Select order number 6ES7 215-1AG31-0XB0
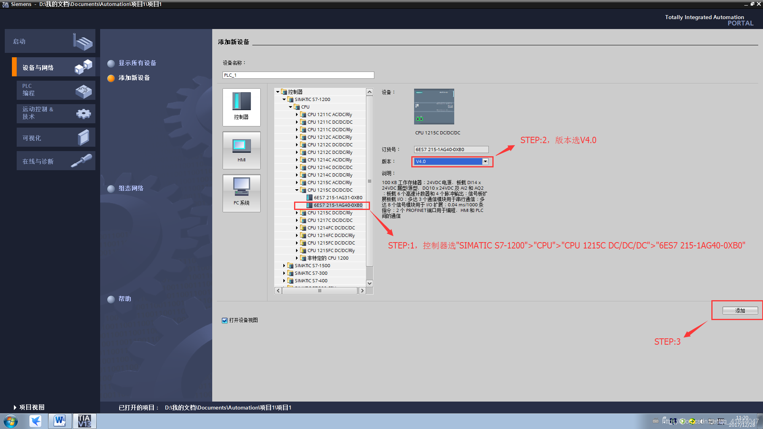 pos(338,198)
